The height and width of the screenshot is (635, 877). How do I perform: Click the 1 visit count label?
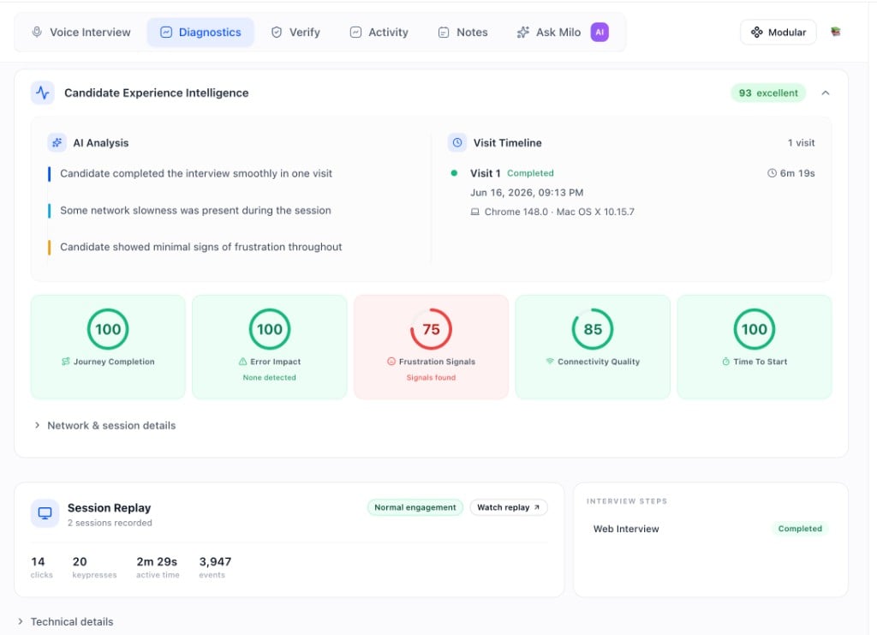tap(801, 143)
